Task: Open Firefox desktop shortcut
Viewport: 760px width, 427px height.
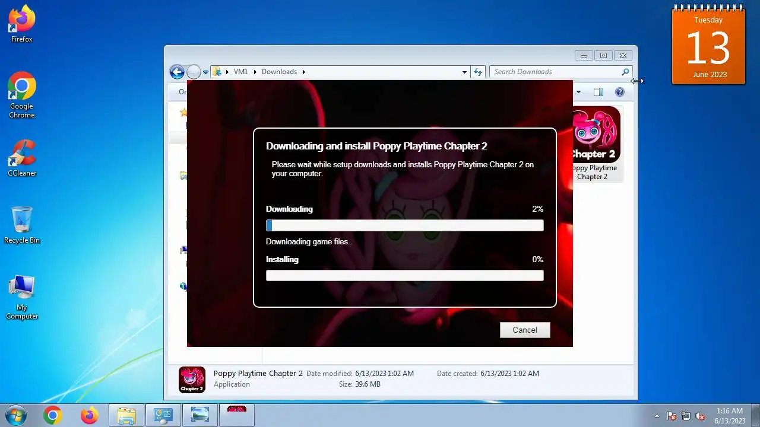Action: pyautogui.click(x=22, y=24)
